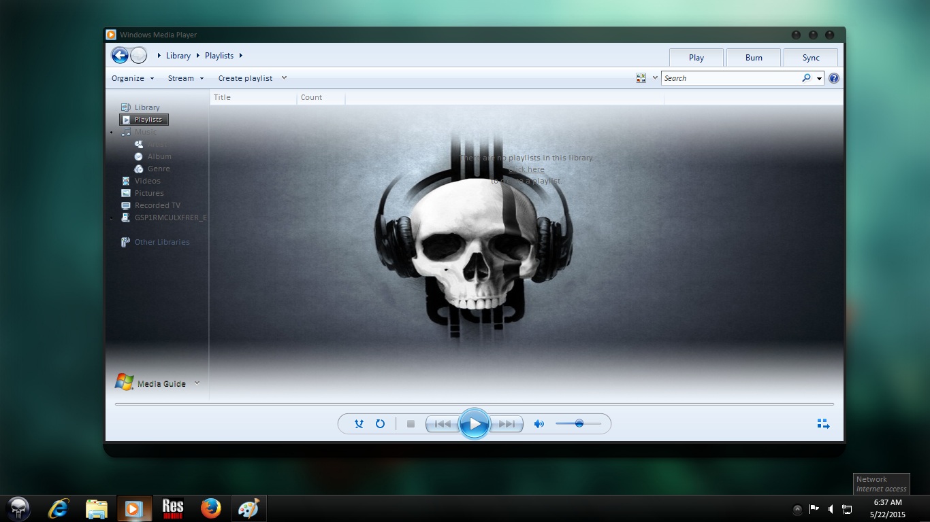Image resolution: width=930 pixels, height=522 pixels.
Task: Open the Stream menu
Action: click(x=186, y=78)
